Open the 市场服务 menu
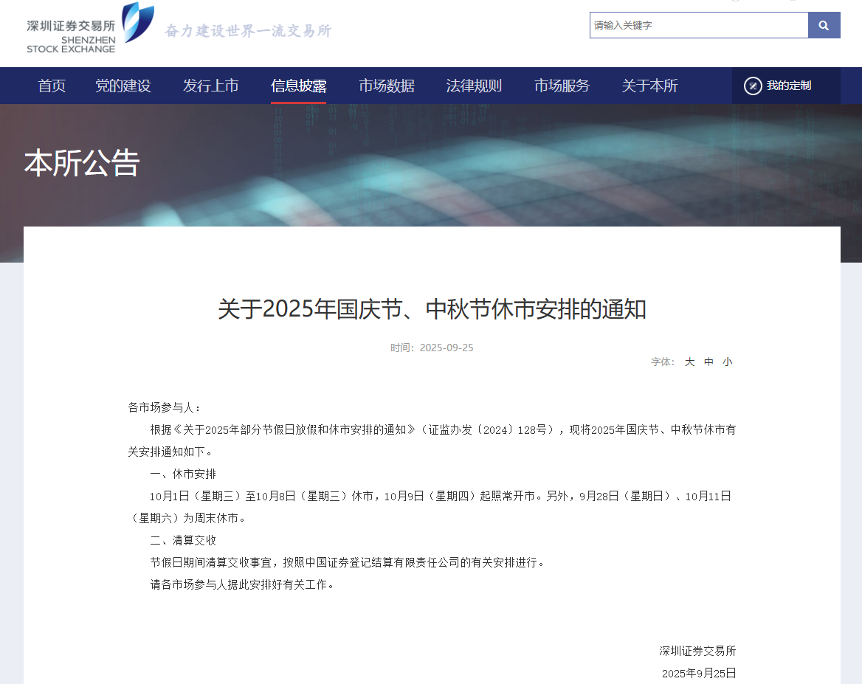This screenshot has height=684, width=862. (562, 86)
